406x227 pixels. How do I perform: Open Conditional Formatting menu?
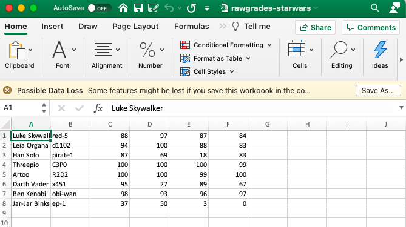(226, 45)
